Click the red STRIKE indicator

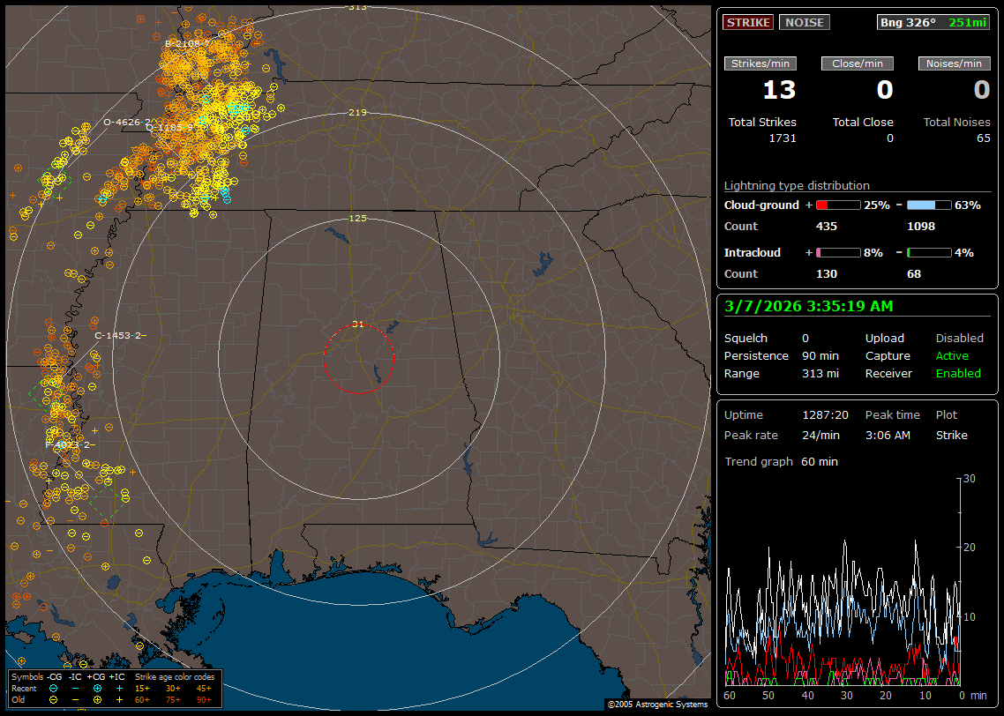coord(748,23)
